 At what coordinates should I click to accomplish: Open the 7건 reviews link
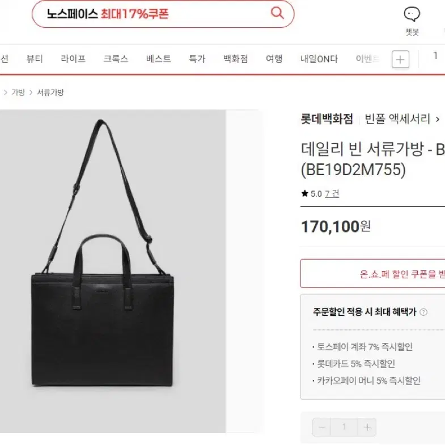pos(332,194)
